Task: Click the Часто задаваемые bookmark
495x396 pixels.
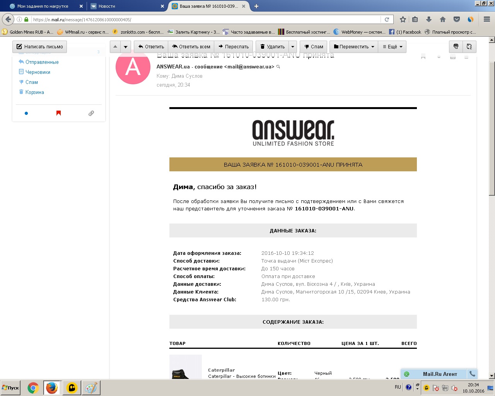Action: [x=249, y=32]
